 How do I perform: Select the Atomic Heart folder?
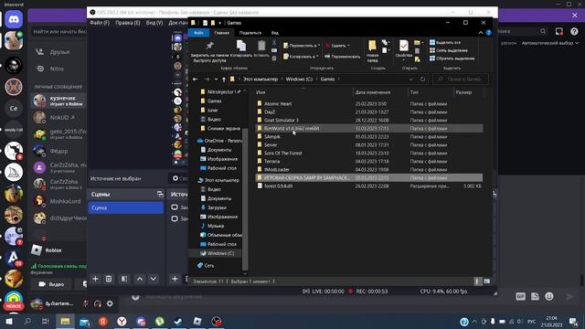pyautogui.click(x=278, y=103)
